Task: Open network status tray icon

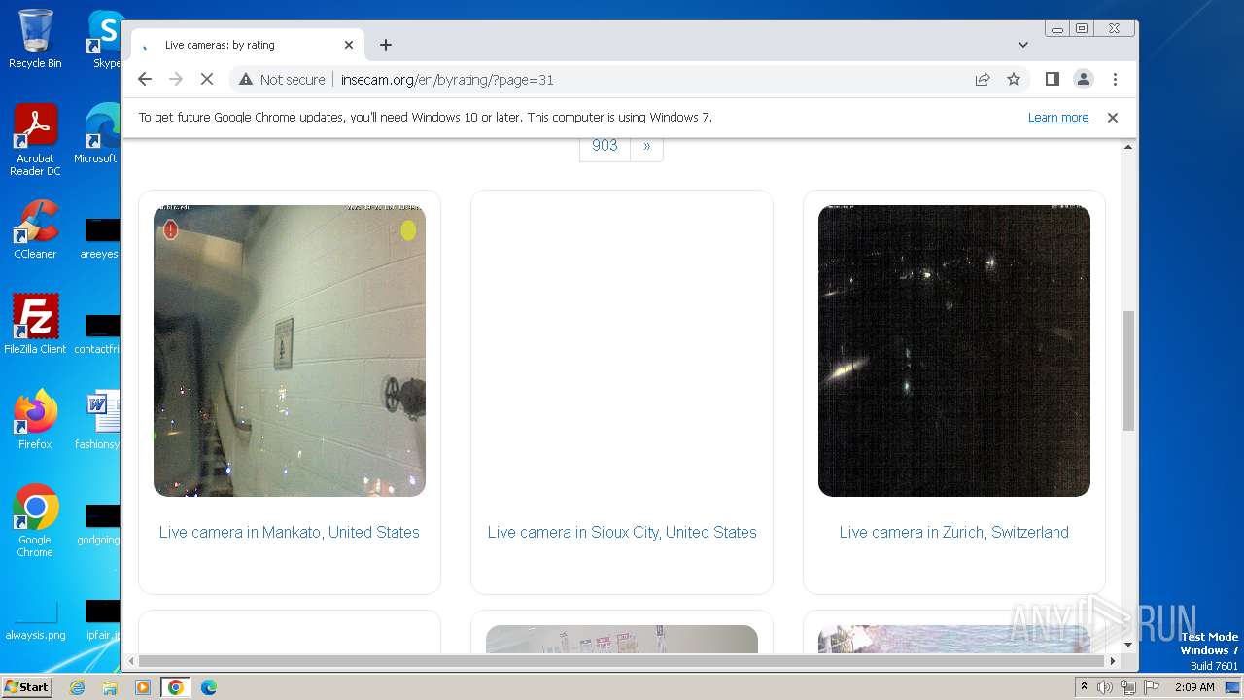Action: pos(1127,687)
